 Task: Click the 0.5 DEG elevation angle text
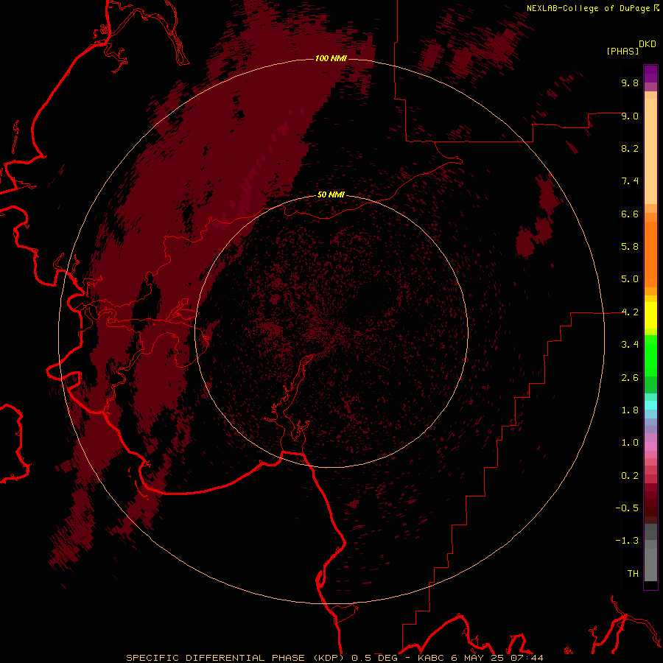click(374, 658)
